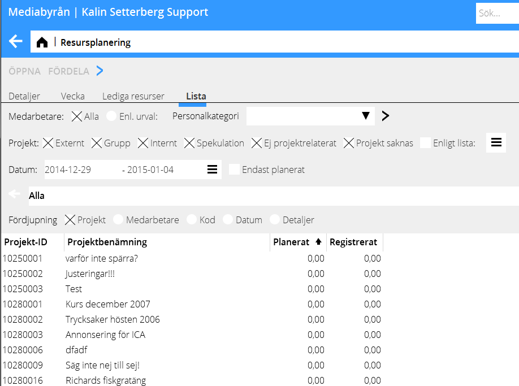Viewport: 519px width, 386px height.
Task: Open the Enligt lista hamburger menu
Action: point(496,143)
